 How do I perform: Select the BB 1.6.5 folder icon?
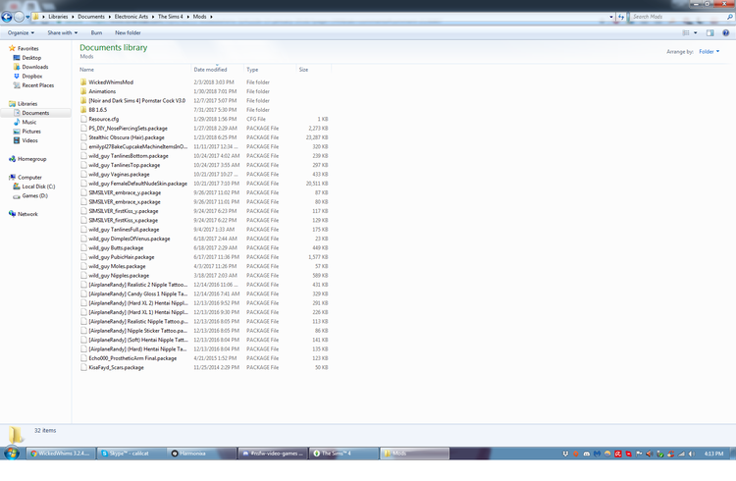[83, 110]
